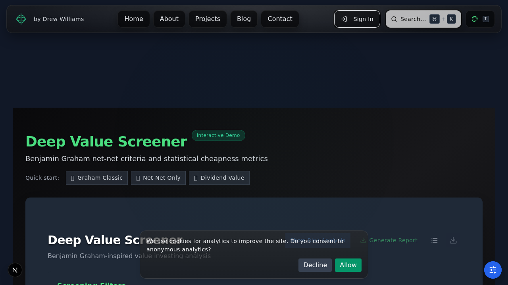
Task: Click the download icon beside Generate Report text
Action: [362, 240]
